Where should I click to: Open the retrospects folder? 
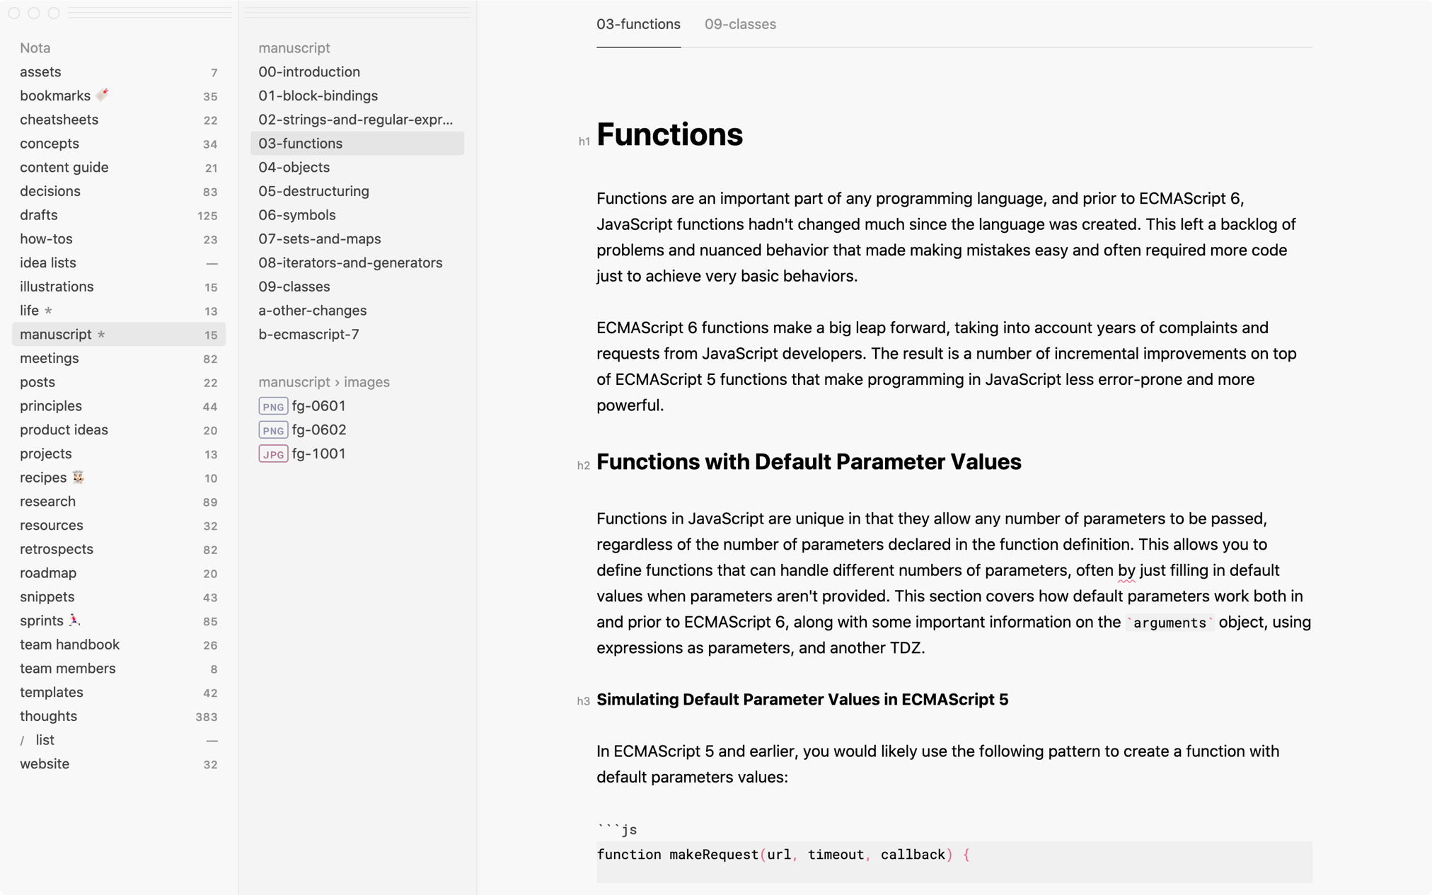(119, 550)
